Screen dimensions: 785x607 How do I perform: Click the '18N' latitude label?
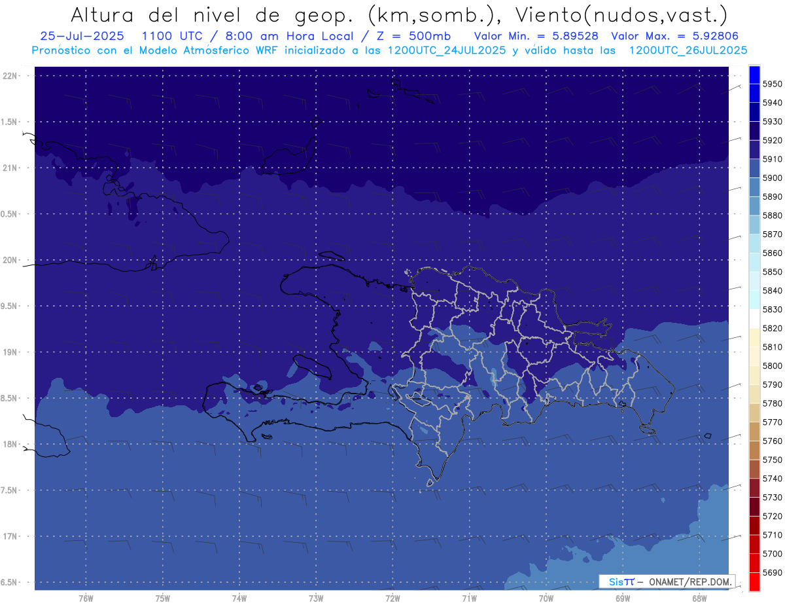10,445
